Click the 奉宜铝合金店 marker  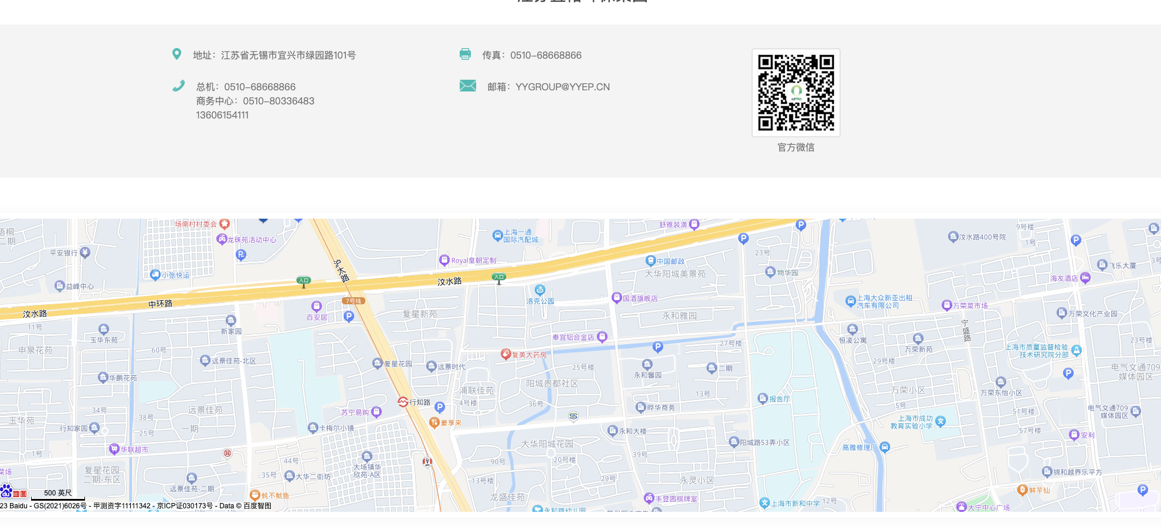(x=602, y=337)
